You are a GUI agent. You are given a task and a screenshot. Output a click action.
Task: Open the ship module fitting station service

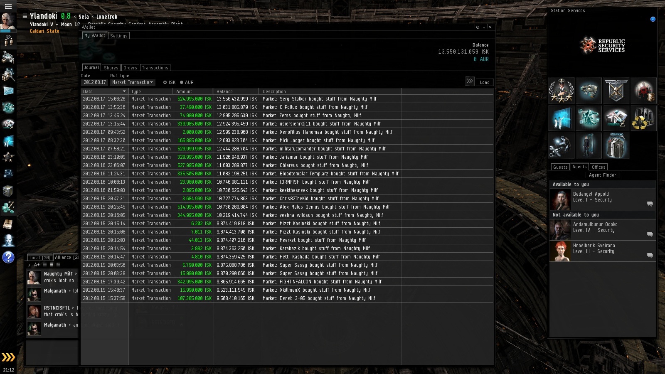coord(589,90)
